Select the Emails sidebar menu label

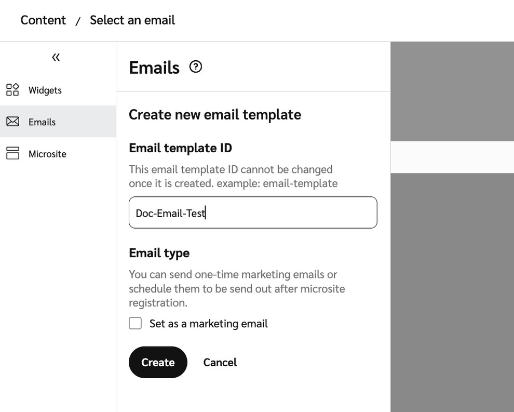click(42, 122)
